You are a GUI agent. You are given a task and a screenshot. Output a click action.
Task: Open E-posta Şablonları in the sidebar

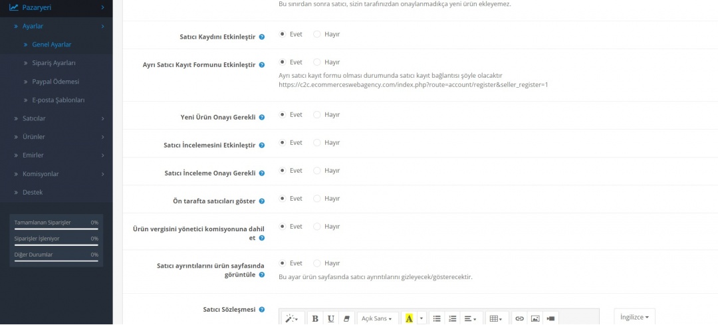pos(58,100)
